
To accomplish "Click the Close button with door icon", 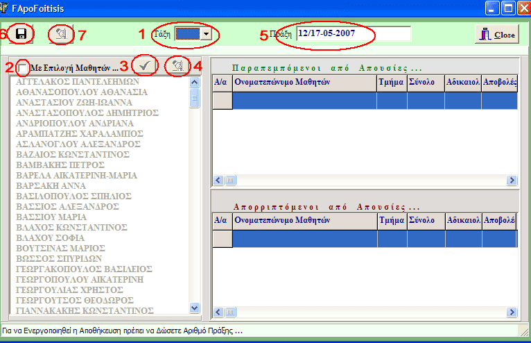I will (x=496, y=34).
